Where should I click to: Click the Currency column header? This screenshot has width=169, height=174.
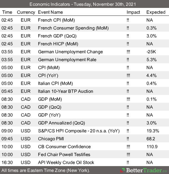click(x=26, y=12)
